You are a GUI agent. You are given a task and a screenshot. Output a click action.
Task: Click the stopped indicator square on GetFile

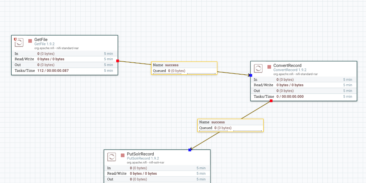point(30,41)
